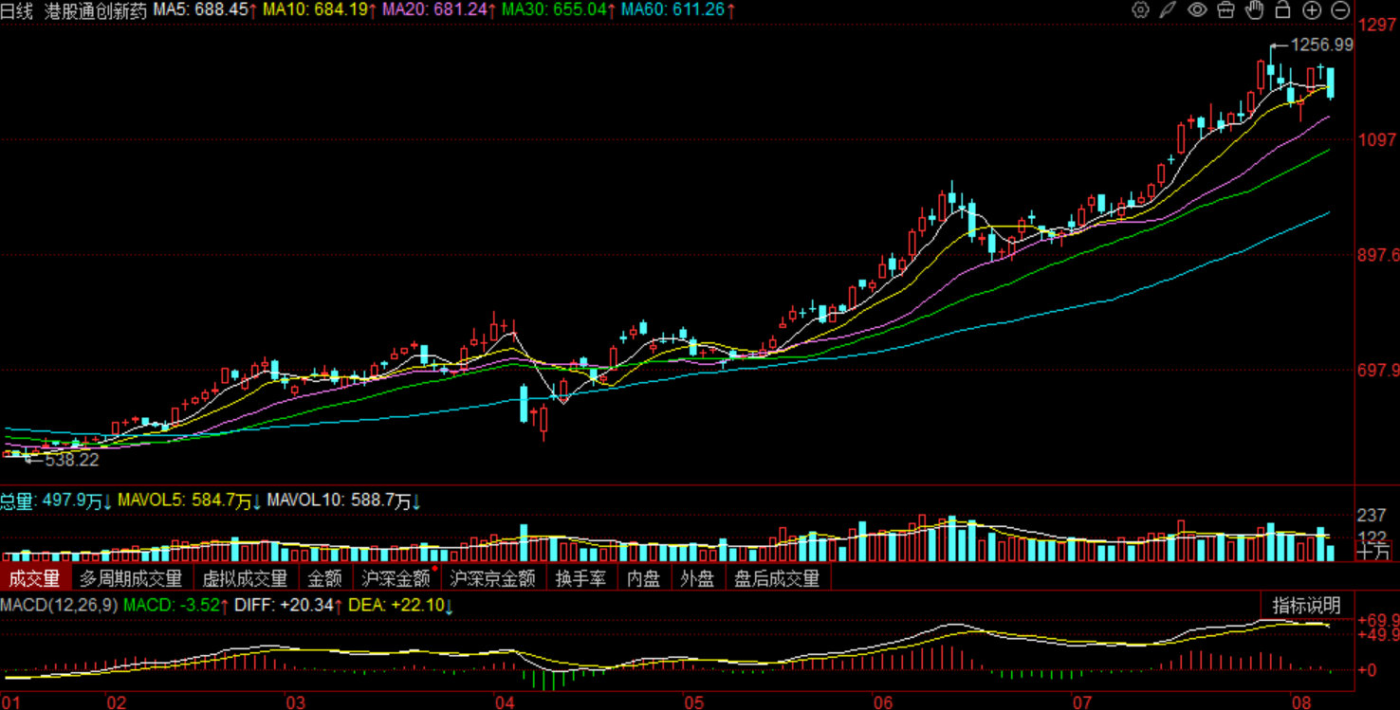Click price axis label 697.9
1400x710 pixels.
tap(1379, 370)
